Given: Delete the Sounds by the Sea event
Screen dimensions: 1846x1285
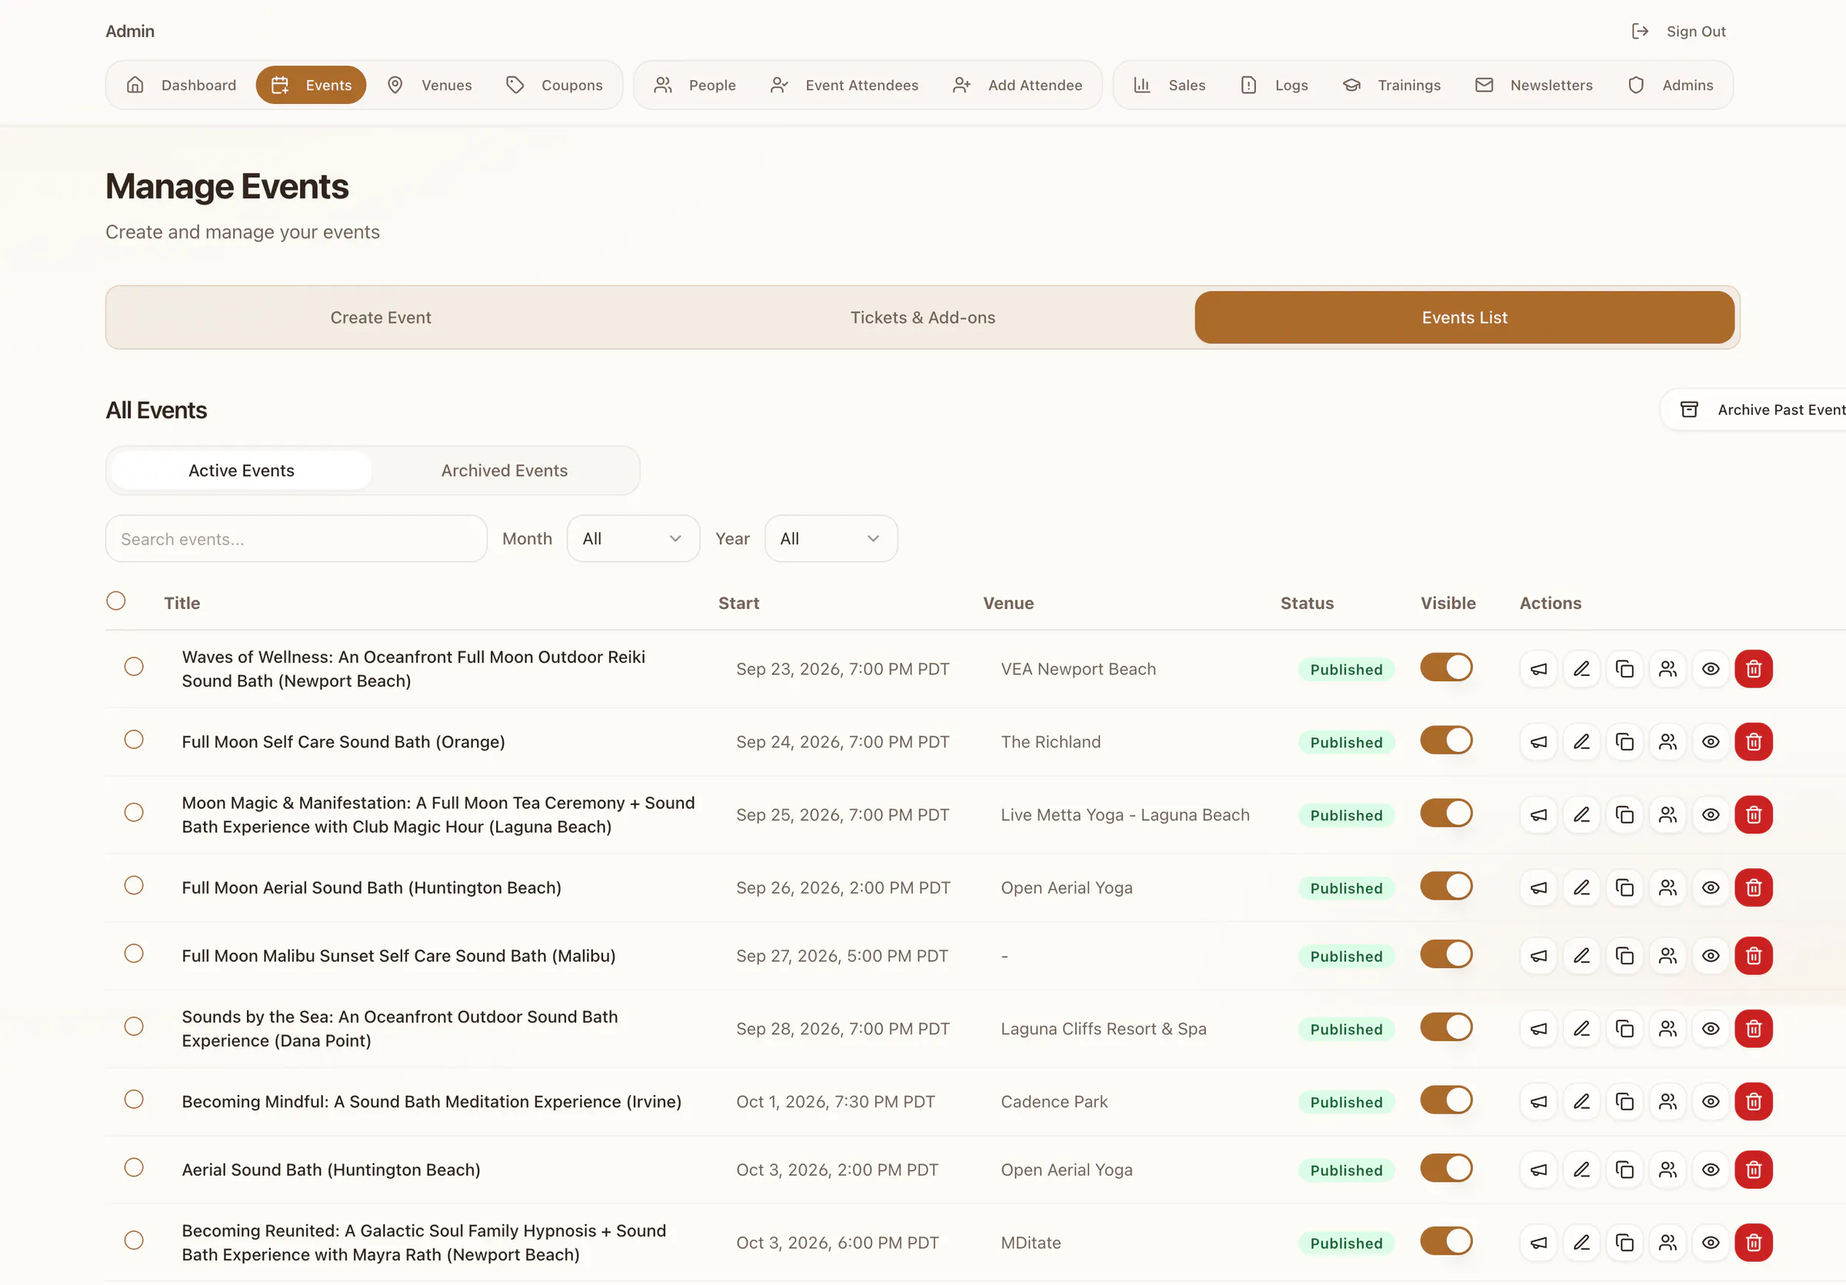Looking at the screenshot, I should (1754, 1029).
